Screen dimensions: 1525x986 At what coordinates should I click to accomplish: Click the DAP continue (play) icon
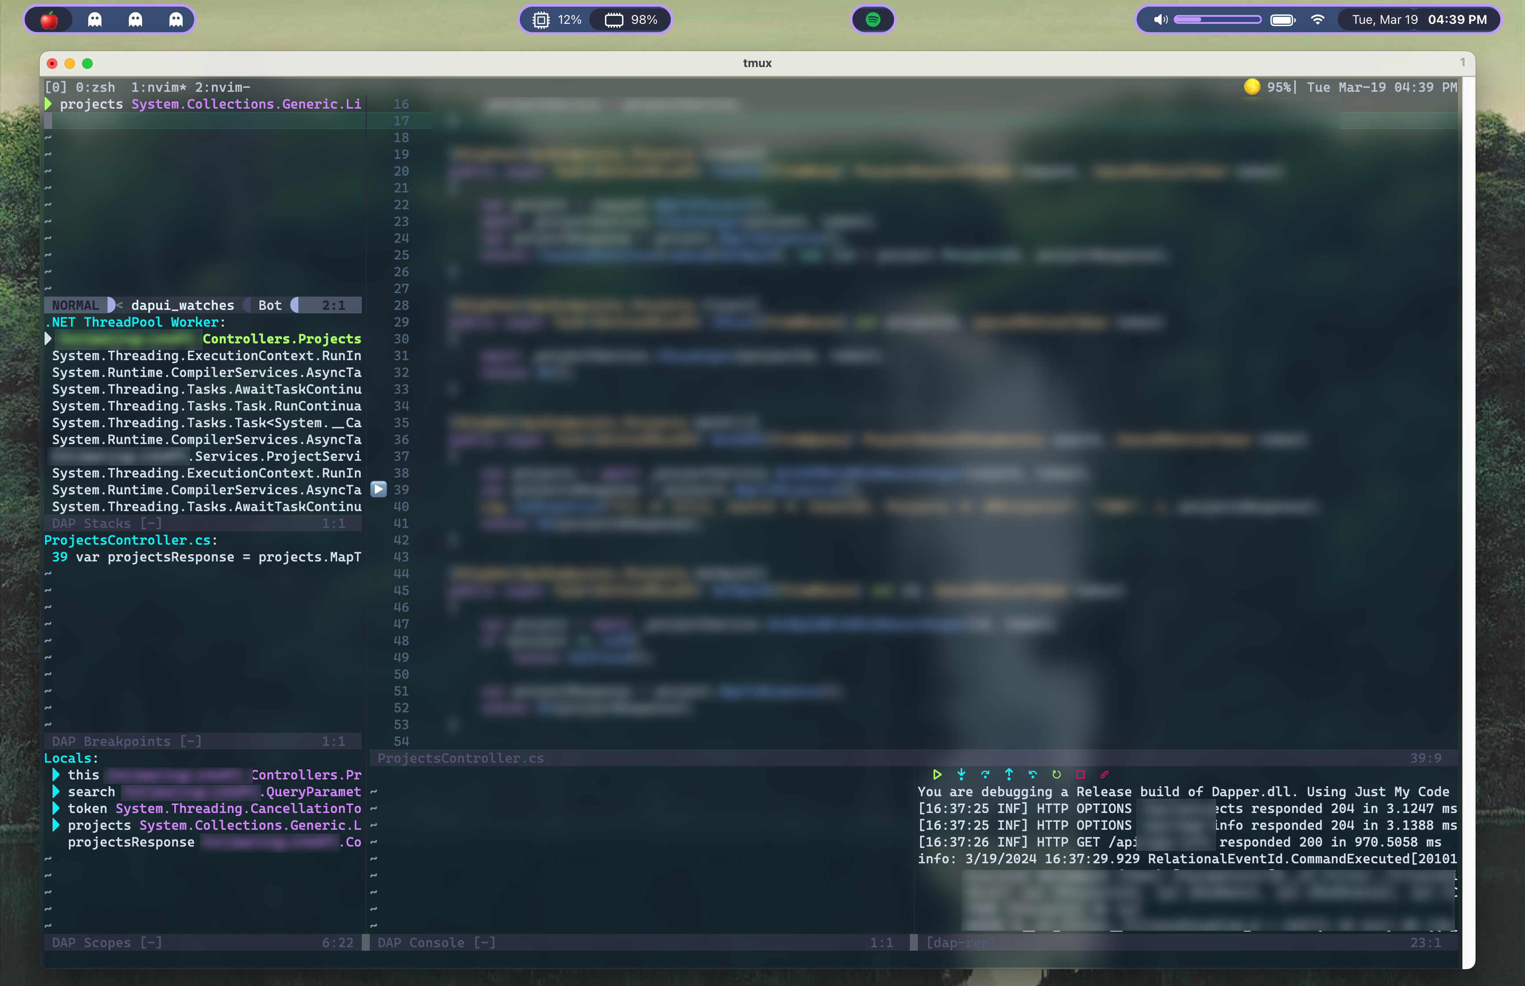click(x=937, y=775)
